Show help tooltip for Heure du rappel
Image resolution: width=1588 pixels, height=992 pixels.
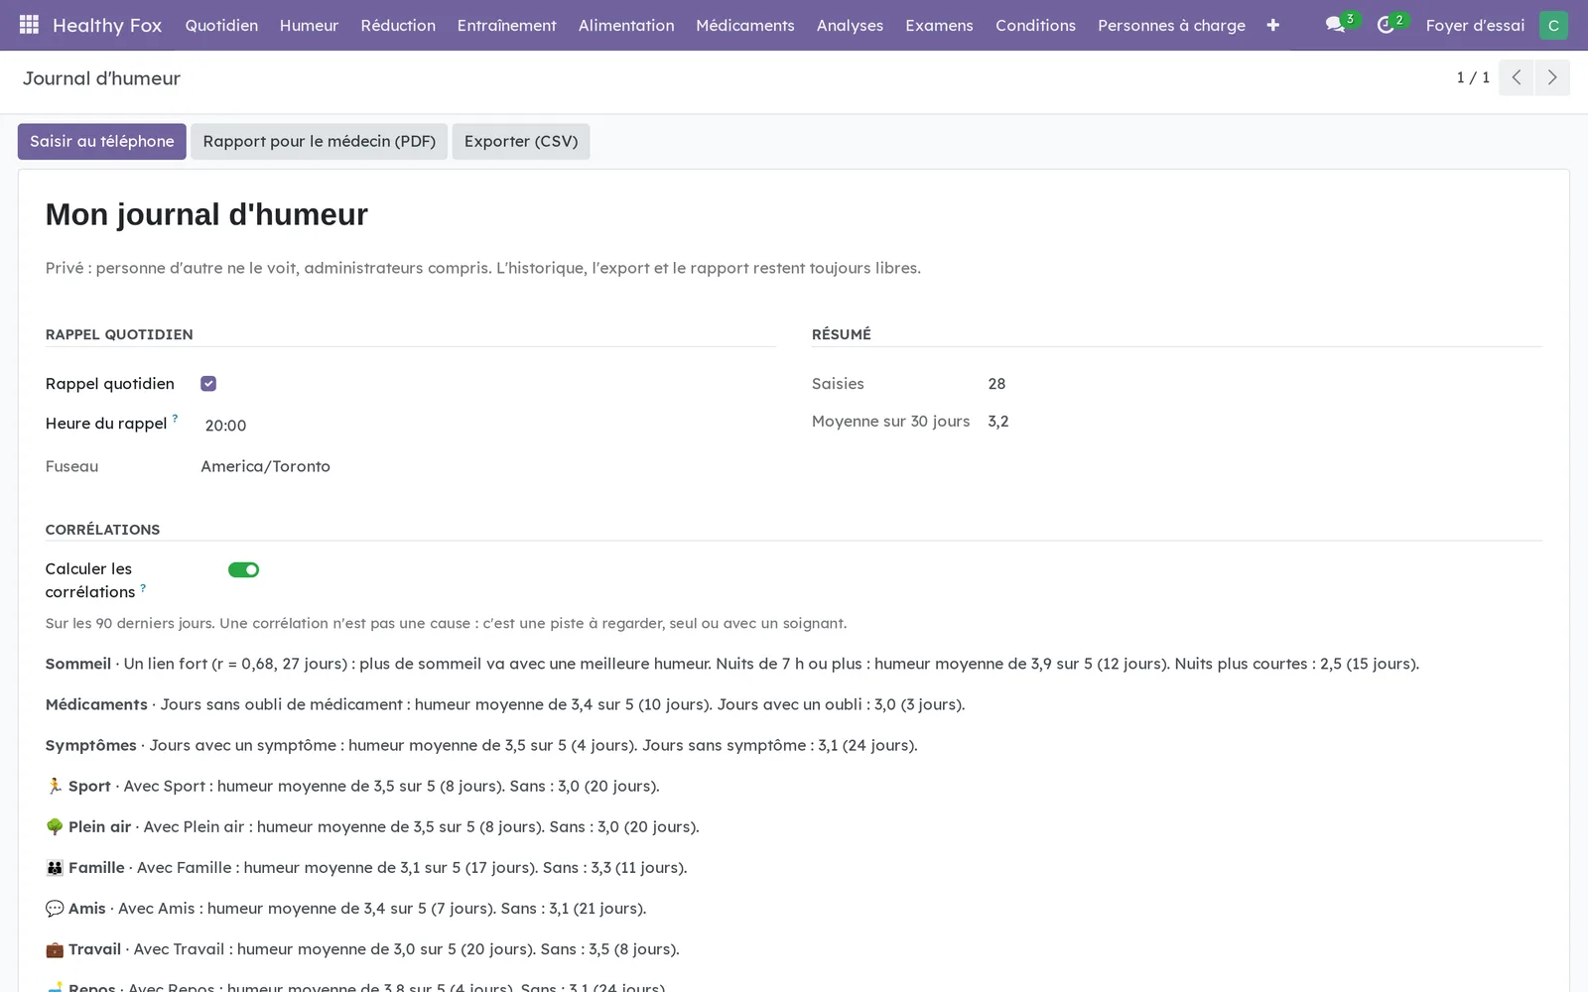point(175,418)
